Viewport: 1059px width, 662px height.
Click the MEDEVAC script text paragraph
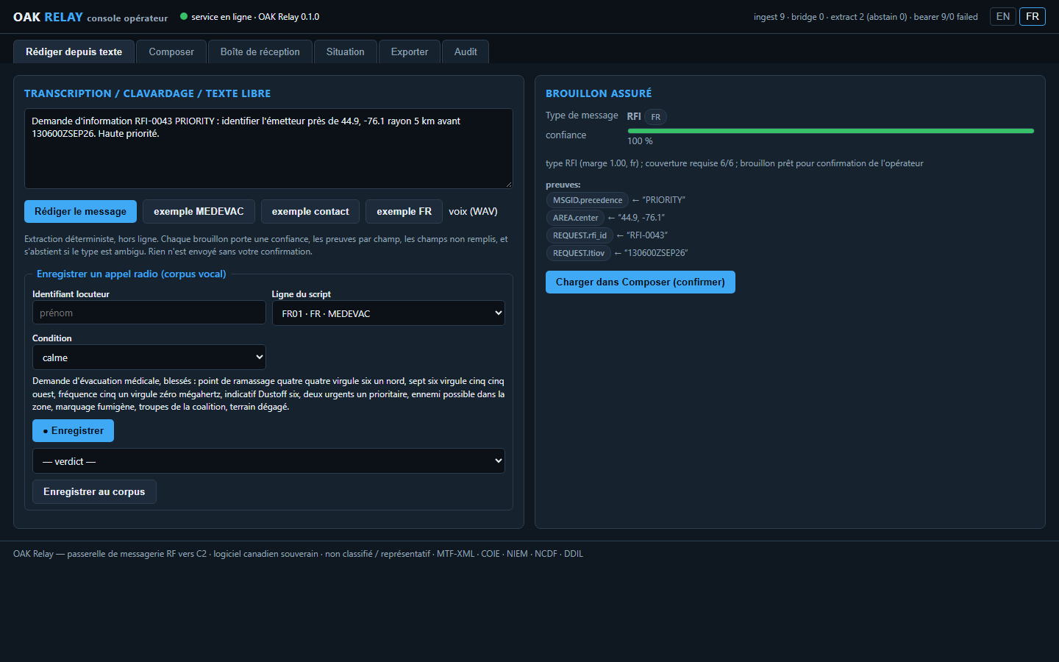tap(268, 394)
